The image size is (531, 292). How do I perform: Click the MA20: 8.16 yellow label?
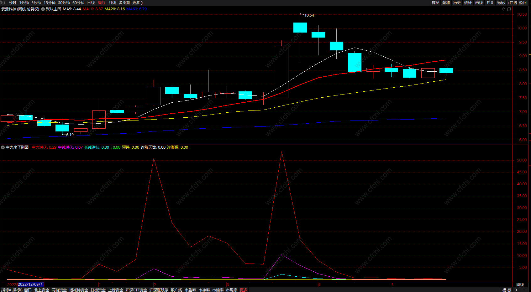tap(115, 9)
